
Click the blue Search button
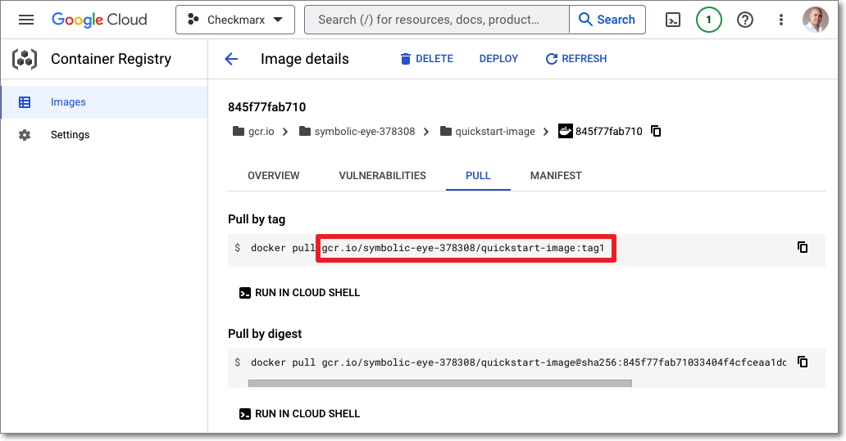click(607, 20)
